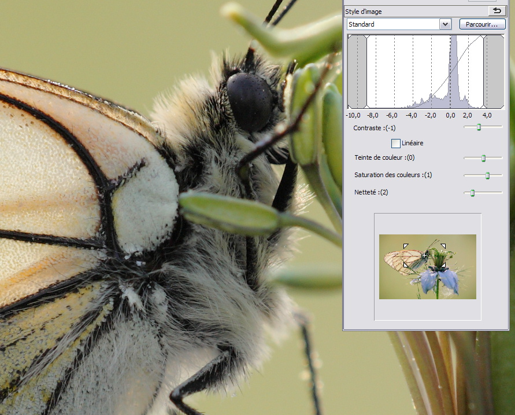The height and width of the screenshot is (415, 515).
Task: Click the histogram tone curve graph
Action: 425,72
